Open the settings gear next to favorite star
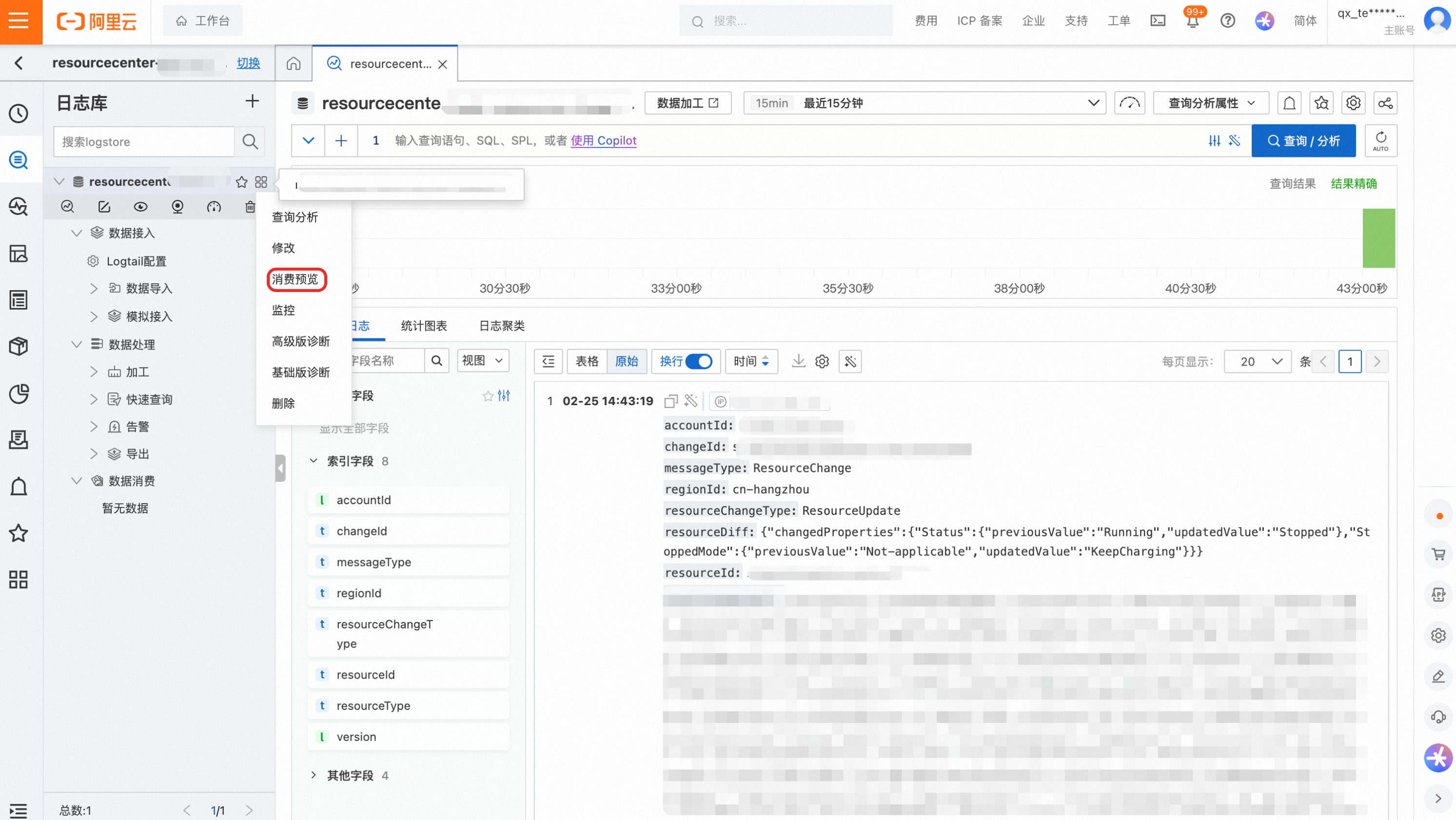 [1353, 103]
